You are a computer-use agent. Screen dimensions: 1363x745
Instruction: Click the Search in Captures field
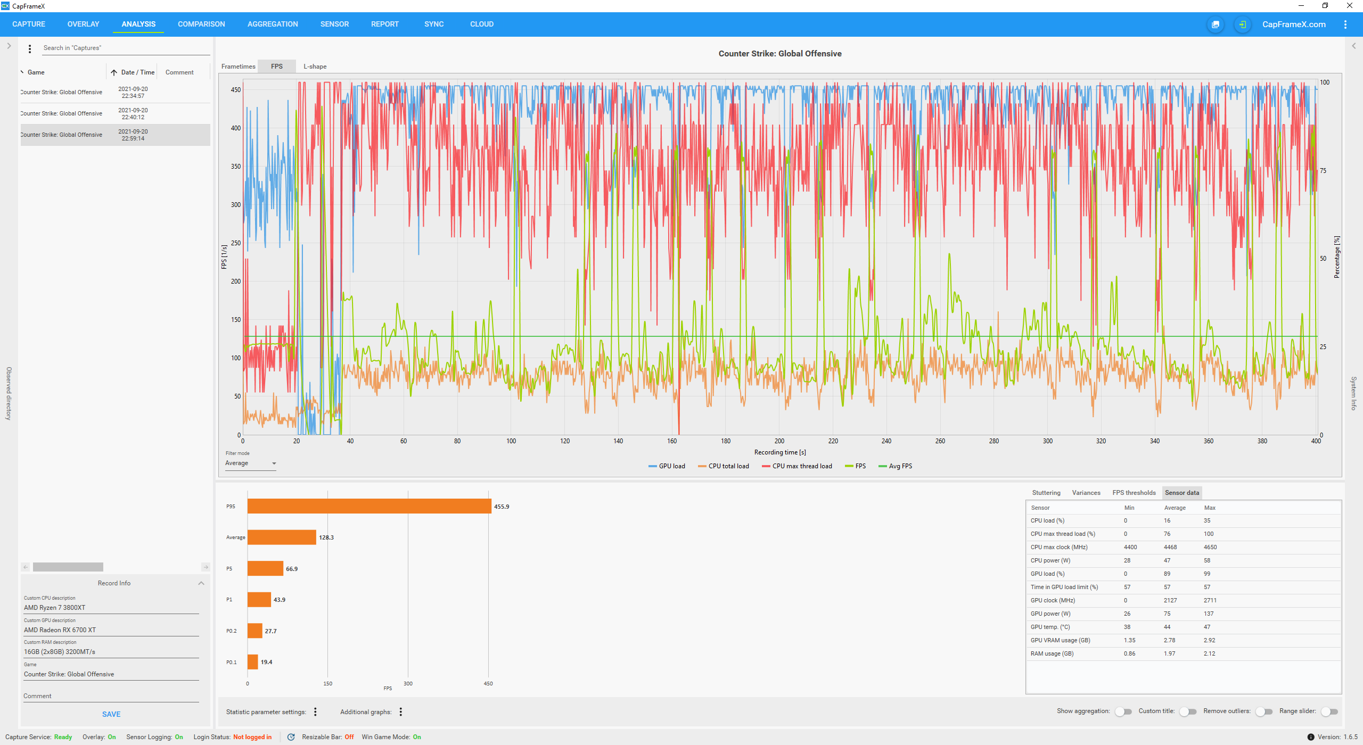(125, 48)
